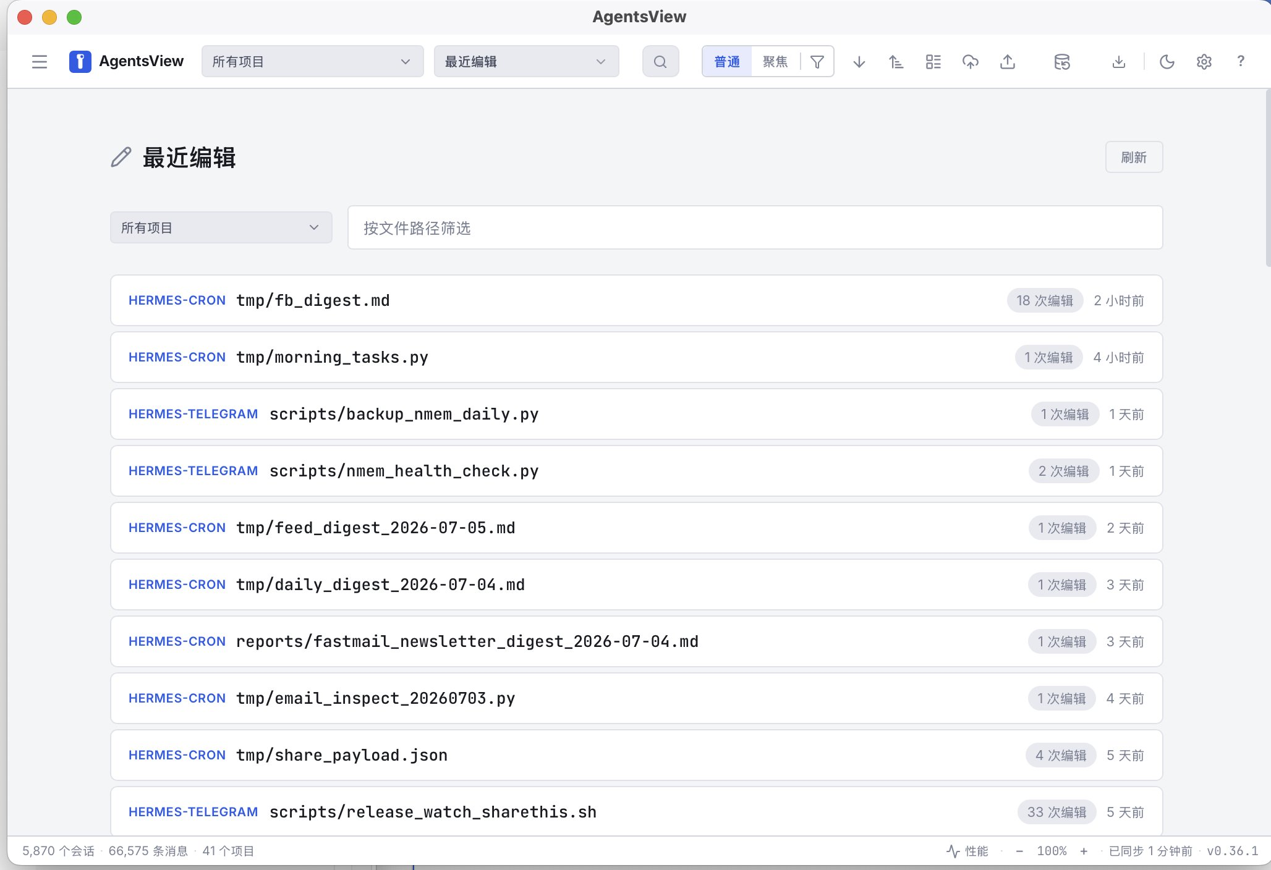Expand the toolbar 所有项目 project dropdown
1271x870 pixels.
(312, 61)
